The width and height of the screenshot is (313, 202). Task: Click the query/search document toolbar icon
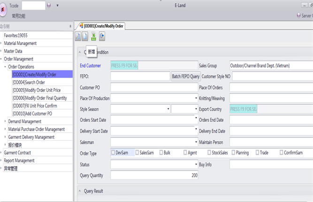(x=78, y=36)
